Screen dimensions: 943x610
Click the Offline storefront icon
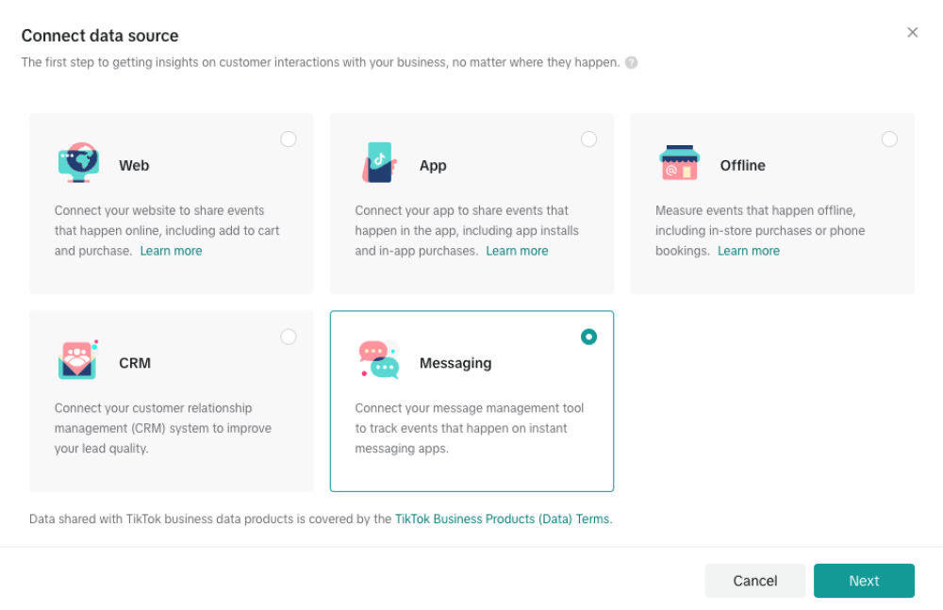(x=680, y=162)
